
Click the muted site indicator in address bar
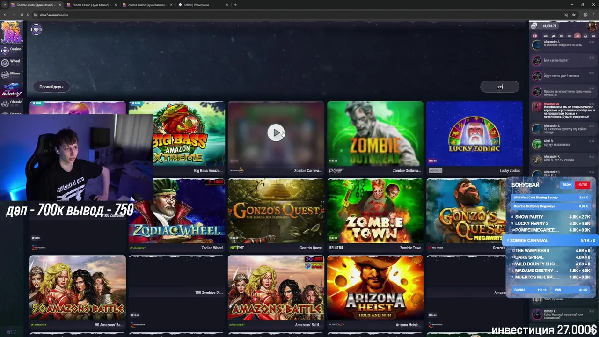566,15
